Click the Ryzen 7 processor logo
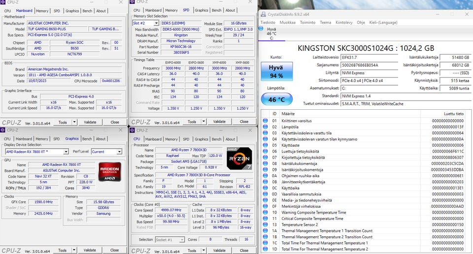The height and width of the screenshot is (254, 473). tap(239, 159)
